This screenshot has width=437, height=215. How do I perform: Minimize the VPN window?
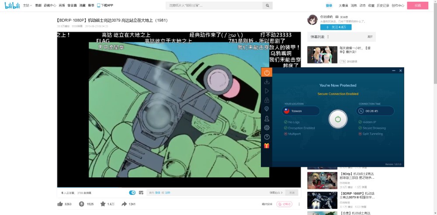(x=394, y=70)
